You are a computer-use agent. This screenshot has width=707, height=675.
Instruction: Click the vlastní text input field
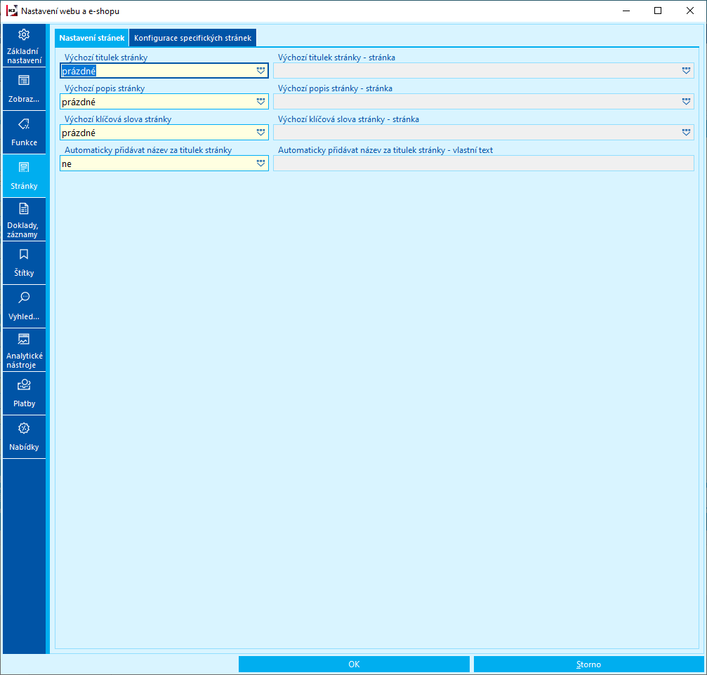point(483,163)
